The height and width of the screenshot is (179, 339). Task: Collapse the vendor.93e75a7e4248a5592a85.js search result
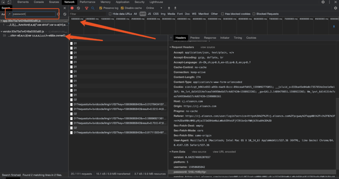pos(2,32)
